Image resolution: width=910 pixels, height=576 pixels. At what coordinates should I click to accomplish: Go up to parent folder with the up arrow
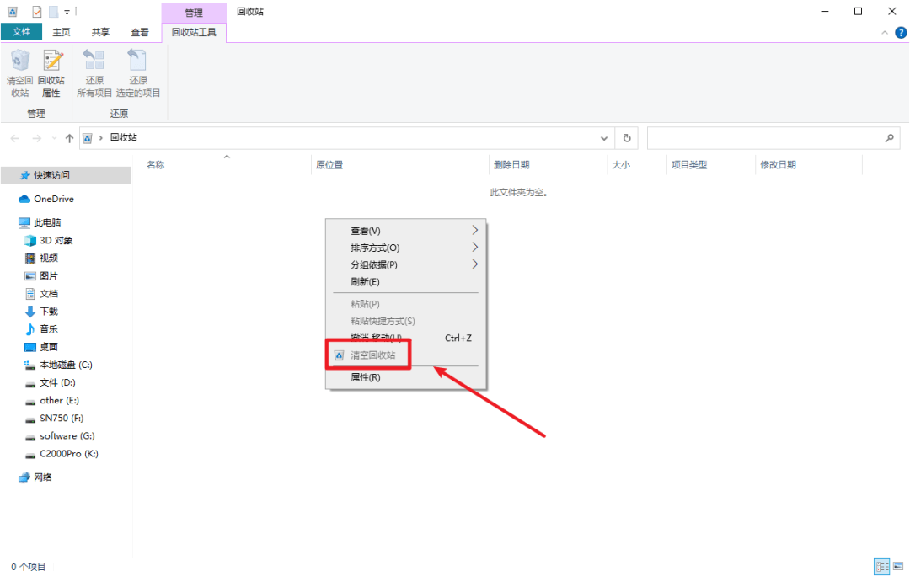click(69, 137)
